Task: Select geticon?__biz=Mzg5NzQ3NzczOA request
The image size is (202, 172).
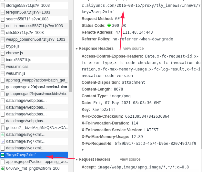Action: (x=34, y=128)
